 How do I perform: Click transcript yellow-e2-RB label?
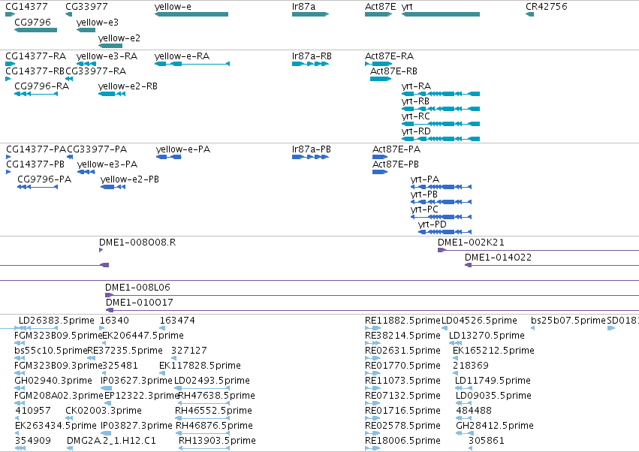(128, 86)
